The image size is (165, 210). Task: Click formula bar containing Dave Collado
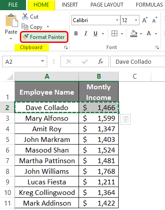(x=138, y=61)
